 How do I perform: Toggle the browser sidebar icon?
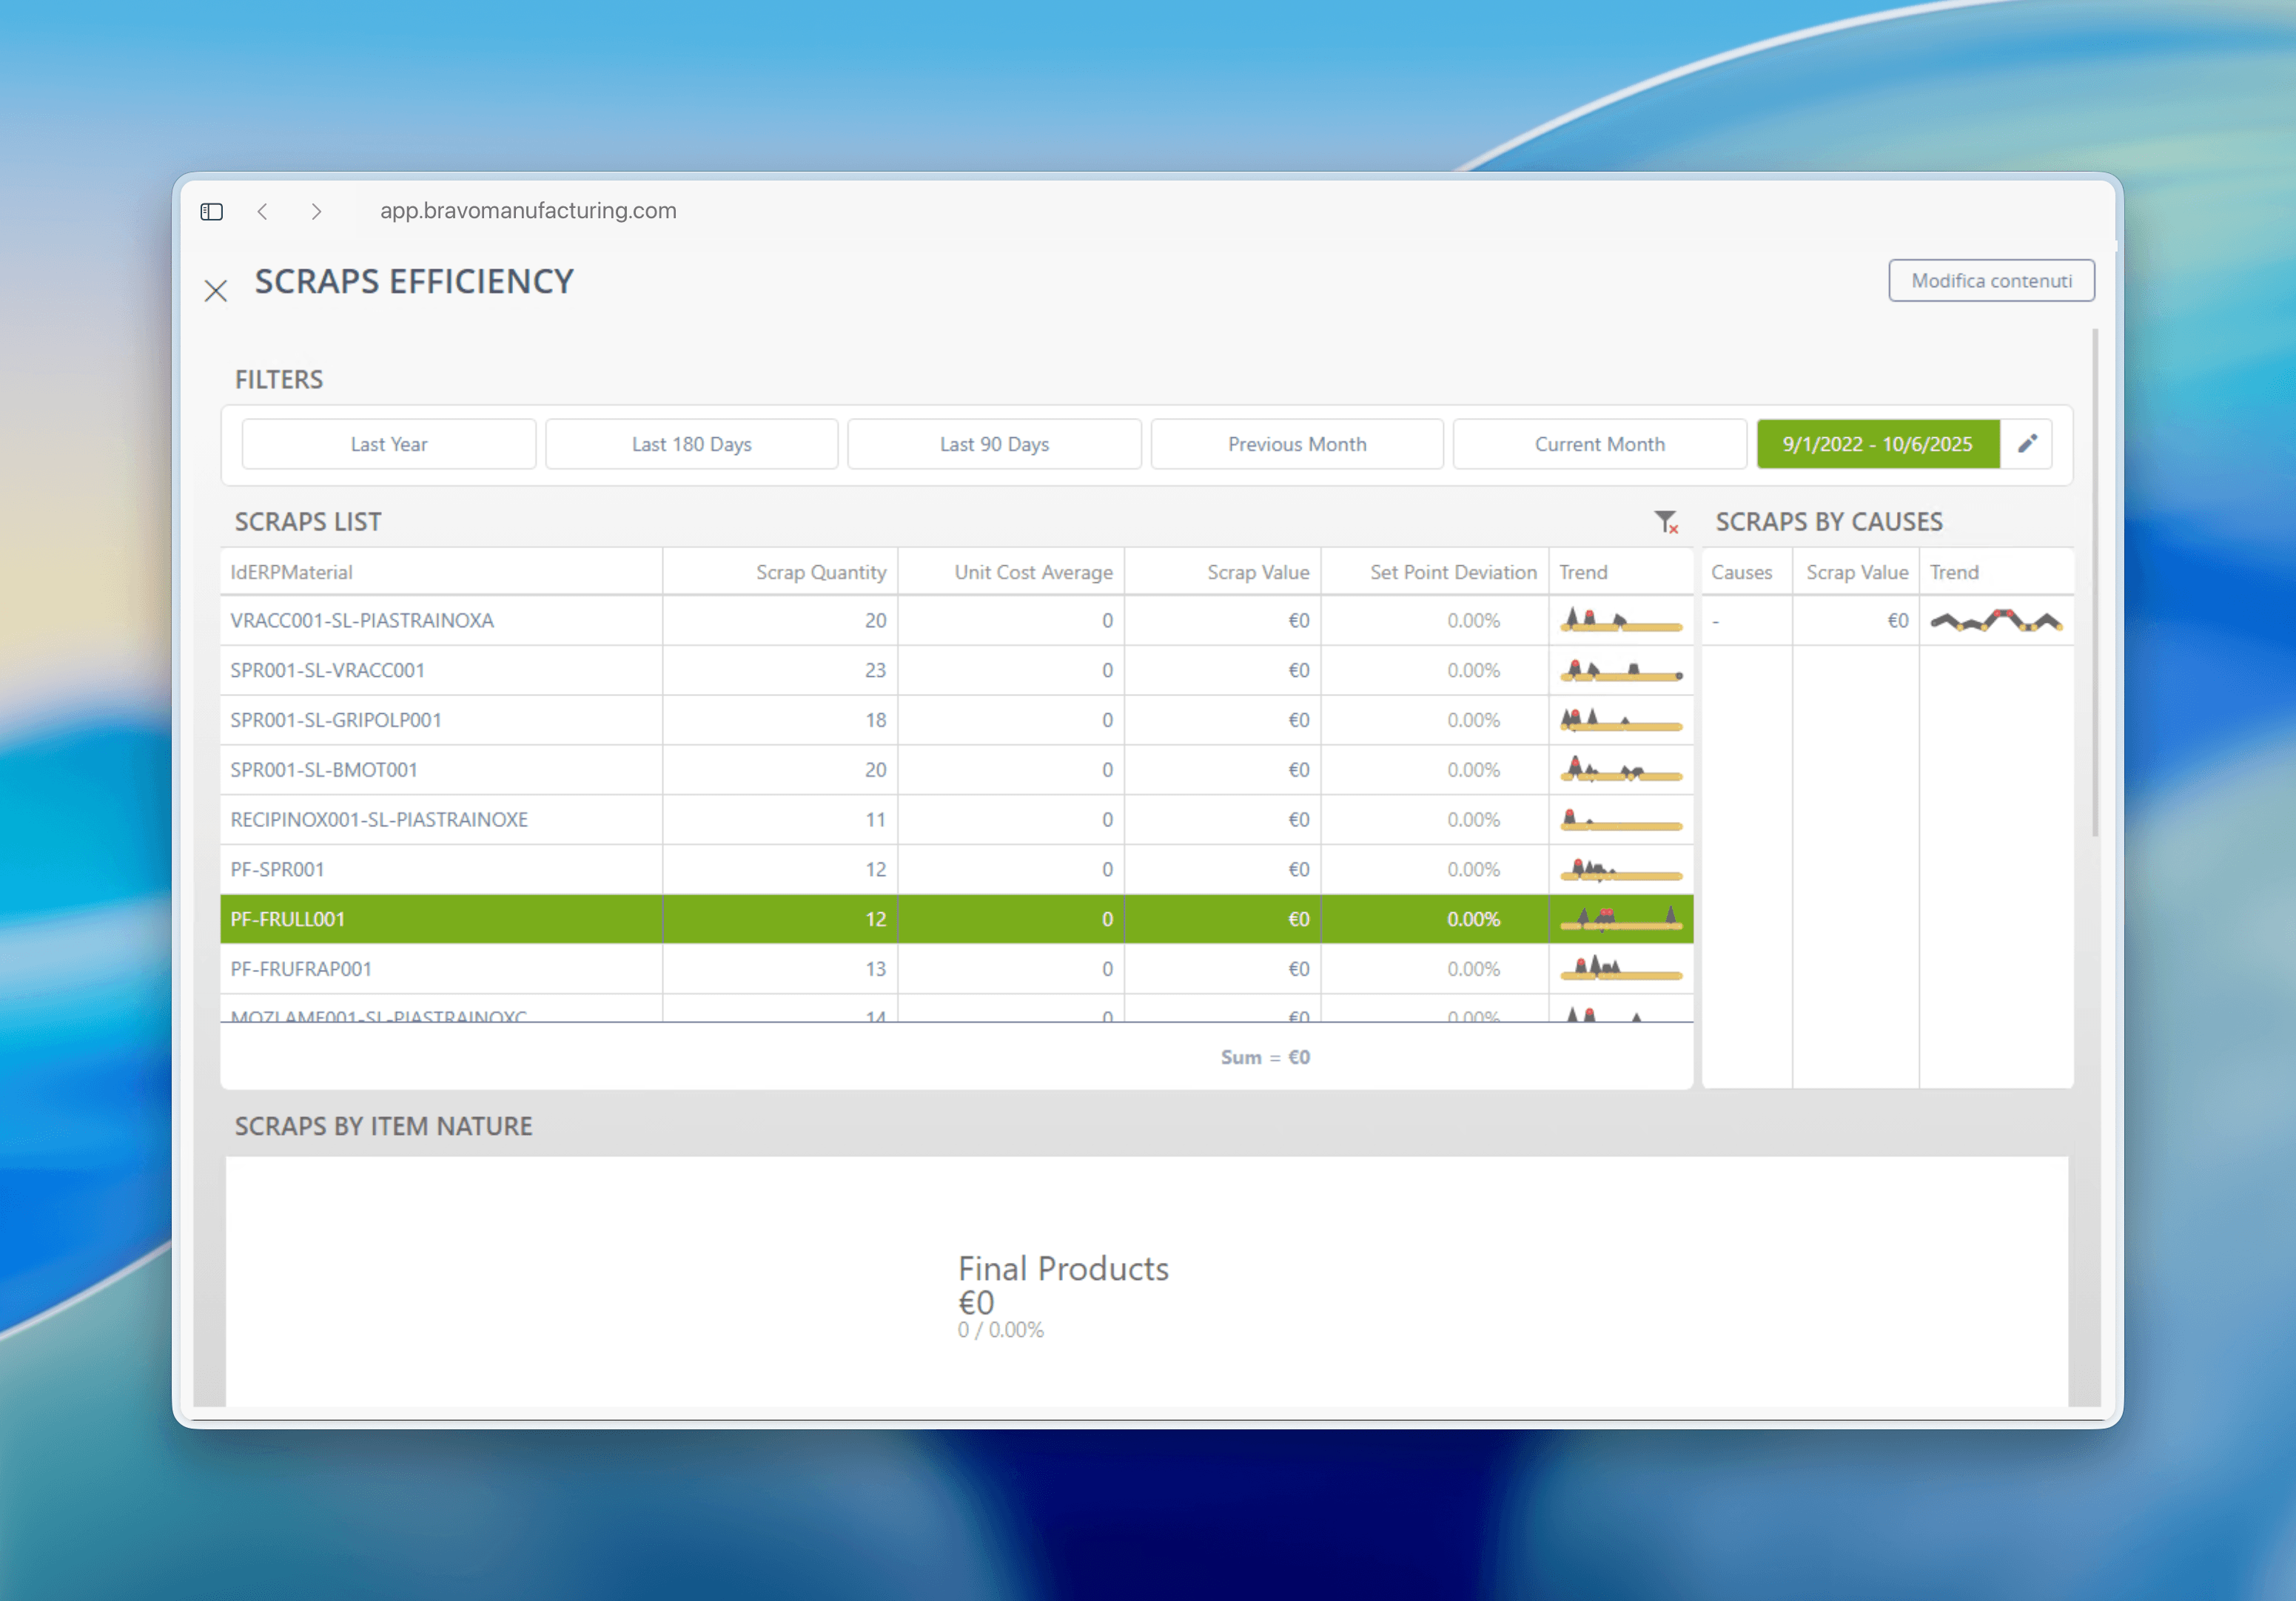click(x=212, y=211)
